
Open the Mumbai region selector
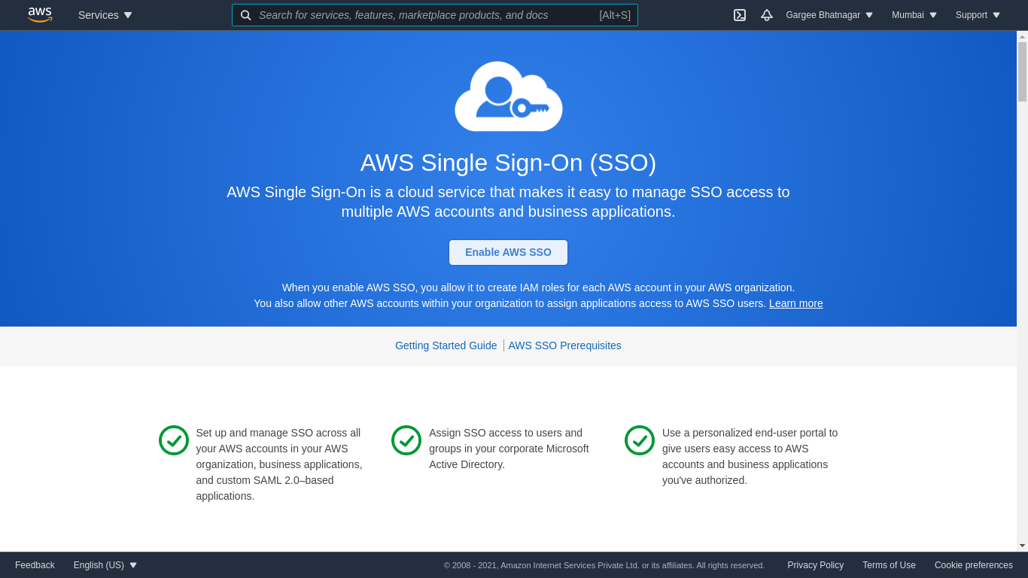(914, 15)
